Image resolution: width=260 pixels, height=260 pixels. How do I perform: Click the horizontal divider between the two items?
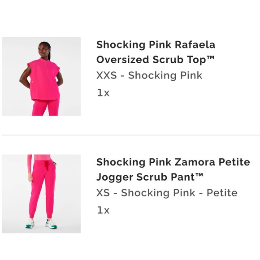[x=131, y=135]
